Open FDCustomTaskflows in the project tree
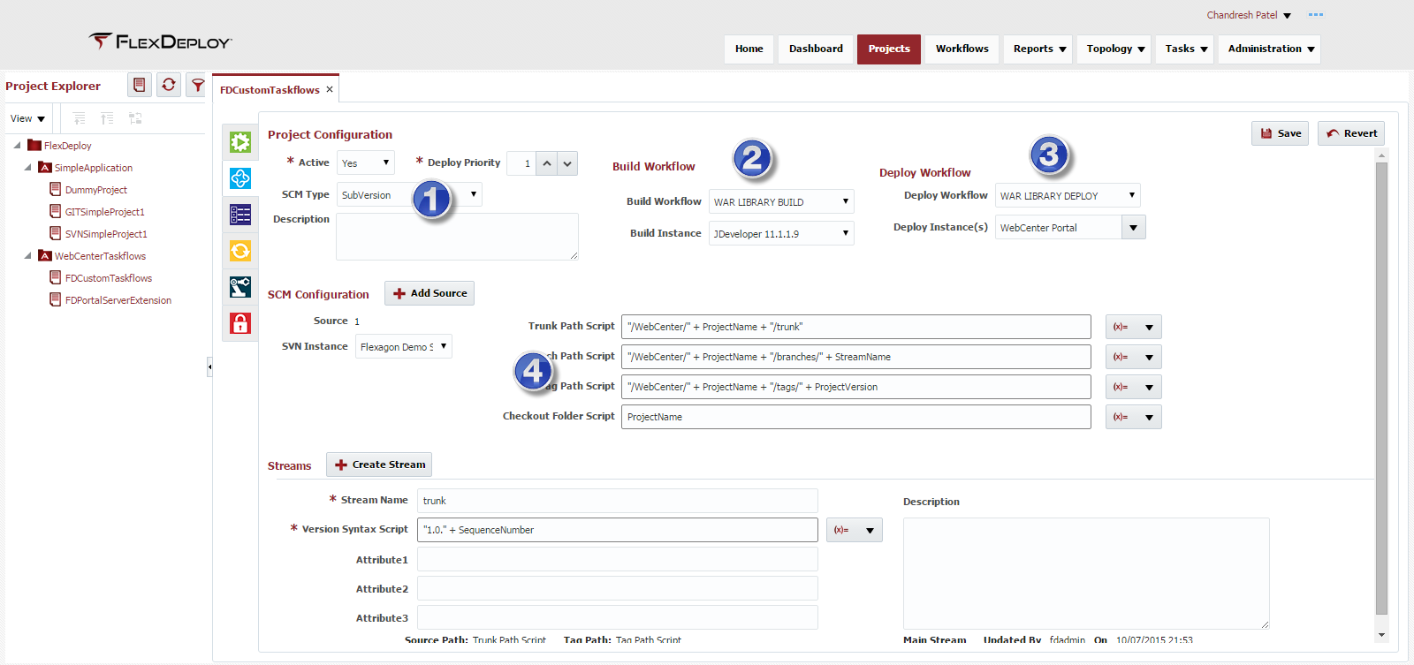 [109, 278]
